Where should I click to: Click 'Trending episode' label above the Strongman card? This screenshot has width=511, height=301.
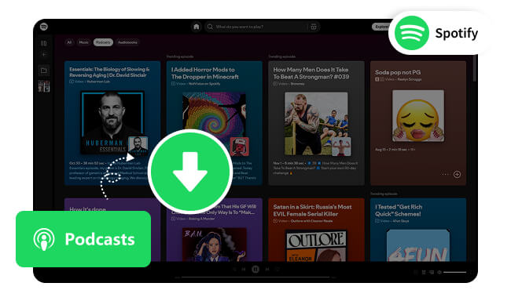coord(282,56)
